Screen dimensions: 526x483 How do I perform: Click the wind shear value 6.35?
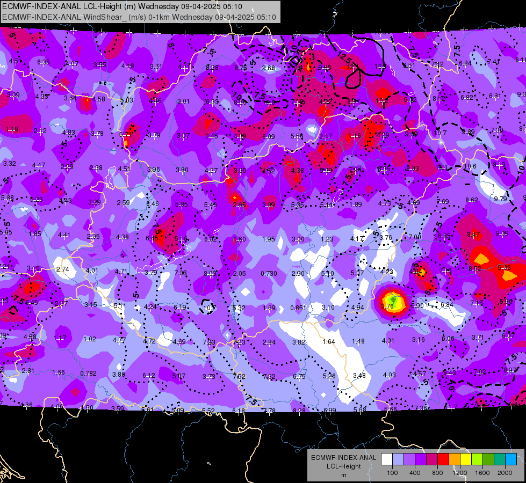tap(44, 62)
